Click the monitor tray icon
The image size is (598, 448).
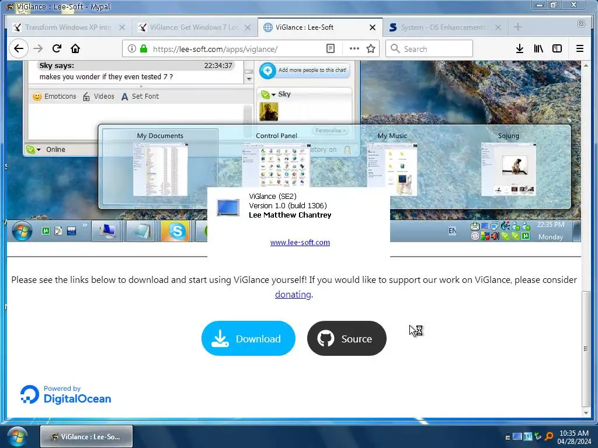coord(517,436)
